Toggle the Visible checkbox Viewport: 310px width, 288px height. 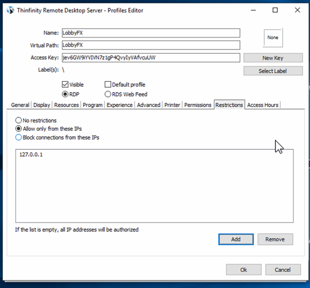[x=65, y=84]
